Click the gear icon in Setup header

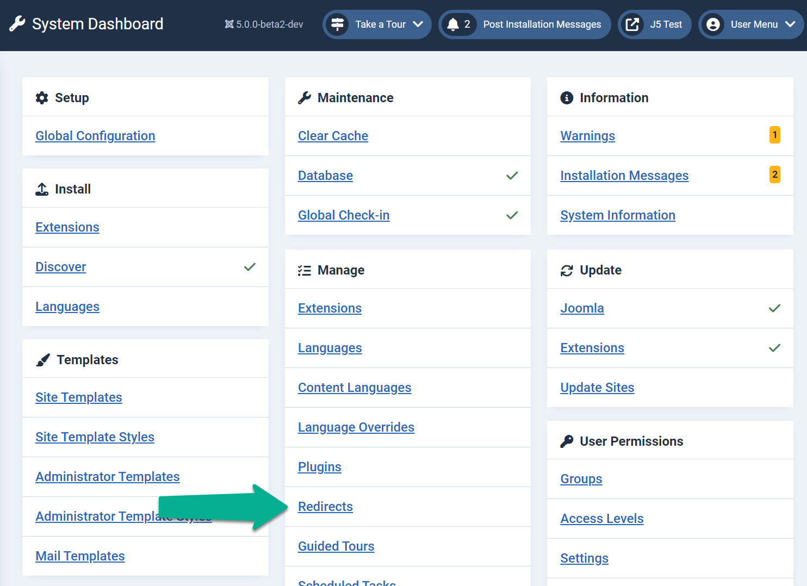(42, 98)
